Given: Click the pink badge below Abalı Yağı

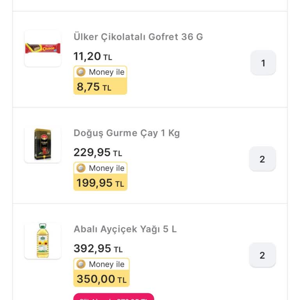Looking at the screenshot, I should pyautogui.click(x=114, y=297).
